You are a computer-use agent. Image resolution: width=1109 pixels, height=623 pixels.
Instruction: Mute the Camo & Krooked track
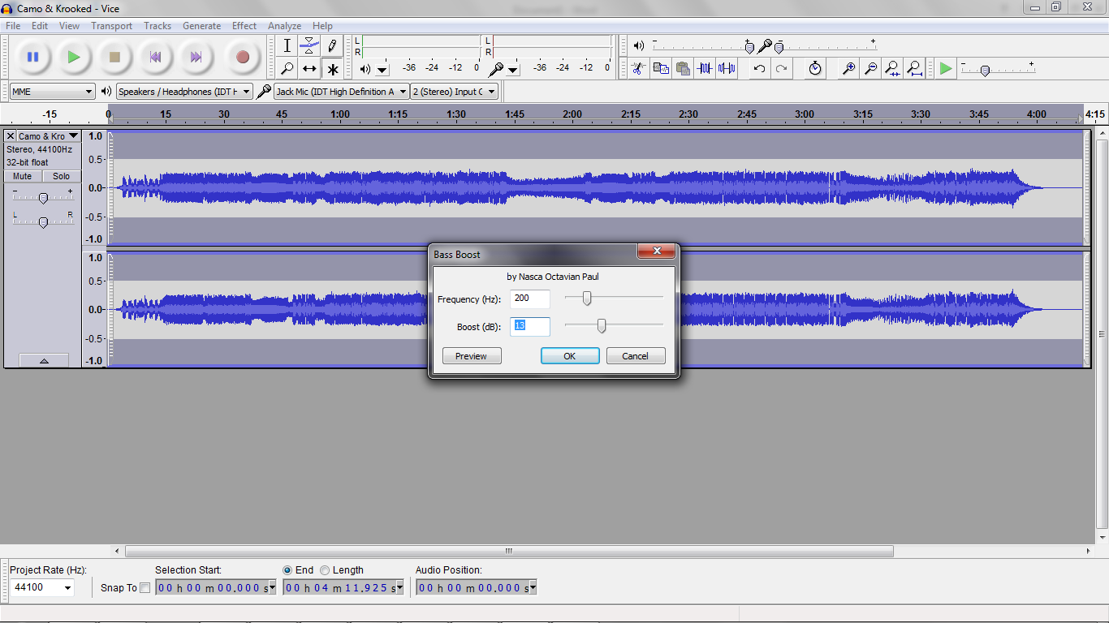point(23,176)
